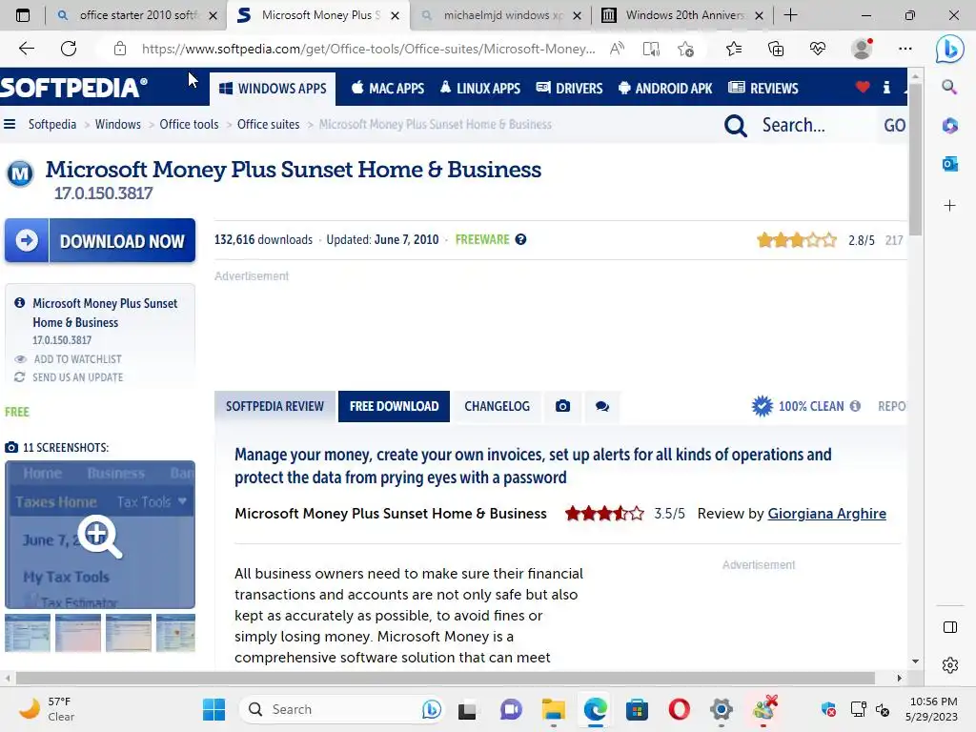
Task: Open a new browser tab
Action: tap(790, 15)
